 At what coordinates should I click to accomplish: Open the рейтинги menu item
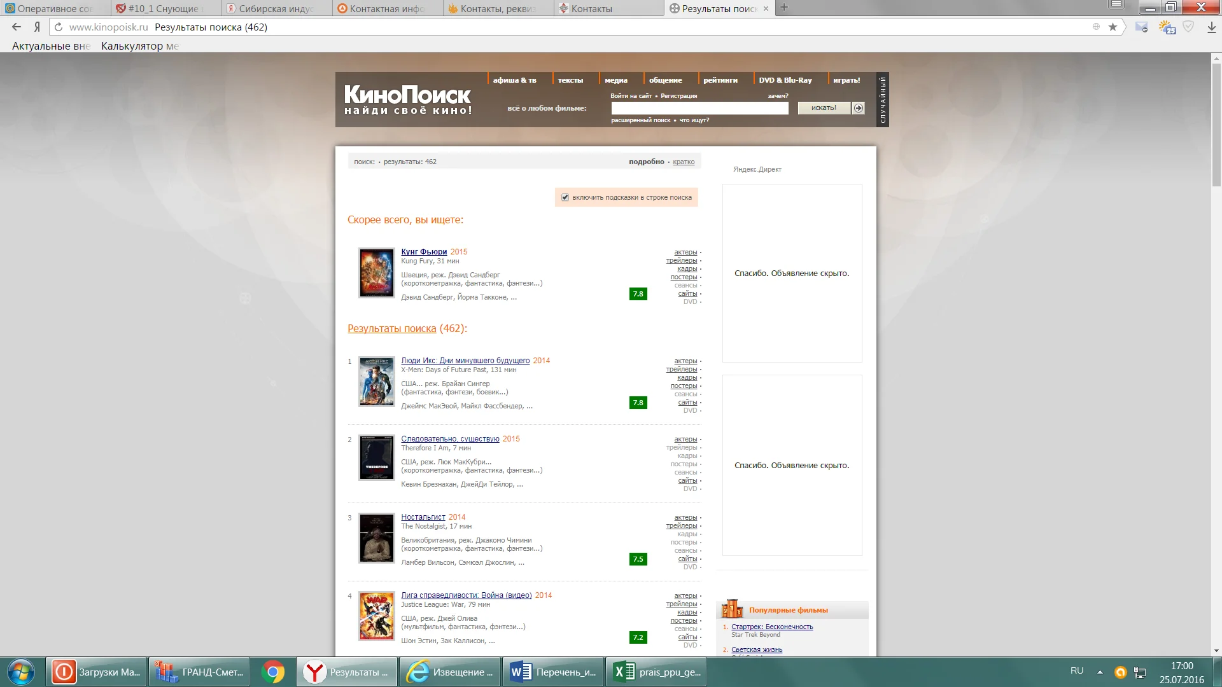[720, 80]
